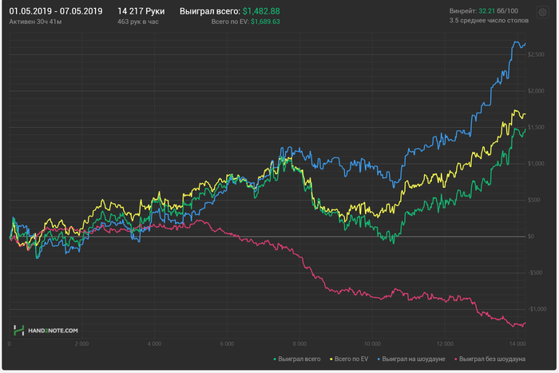Toggle the 'Выиграл всего' legend series
The image size is (559, 373).
[296, 359]
